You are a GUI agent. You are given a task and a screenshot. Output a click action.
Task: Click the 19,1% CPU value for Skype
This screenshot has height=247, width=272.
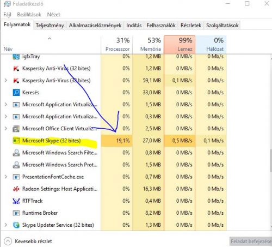123,141
